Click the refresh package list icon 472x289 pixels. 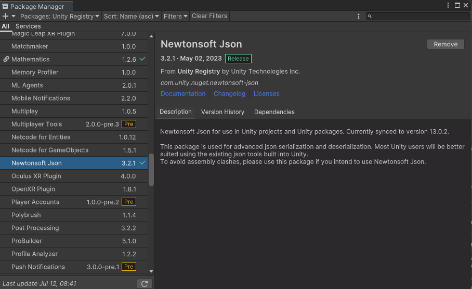(x=145, y=284)
